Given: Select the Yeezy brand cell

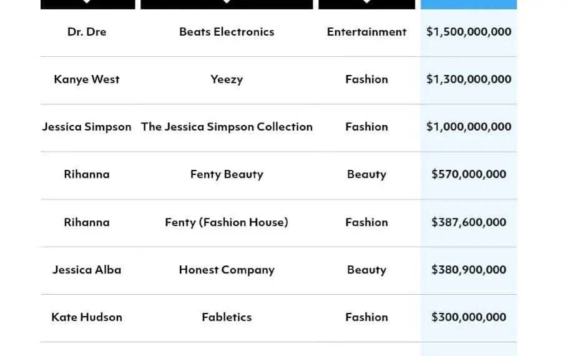Looking at the screenshot, I should [x=227, y=79].
